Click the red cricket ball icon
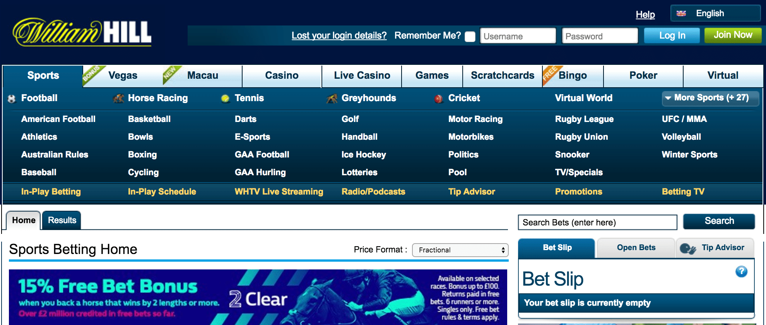The image size is (766, 325). [438, 99]
